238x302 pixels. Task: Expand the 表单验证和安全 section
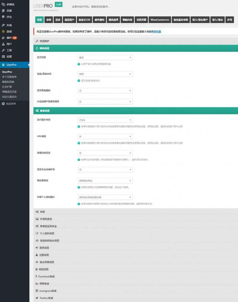(136, 226)
